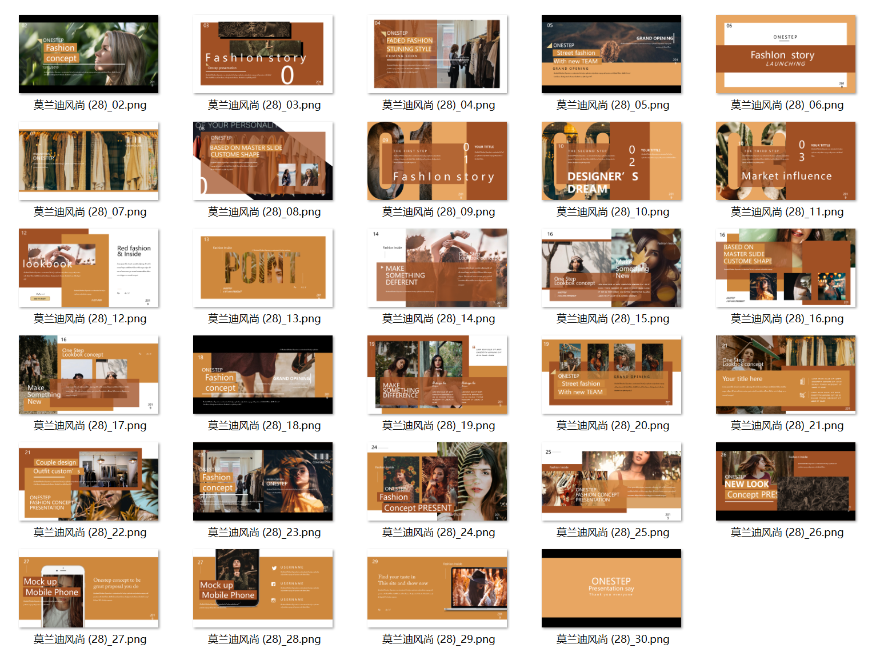Select the Fashion concept thumbnail 02
Screen dimensions: 876x660
89,54
